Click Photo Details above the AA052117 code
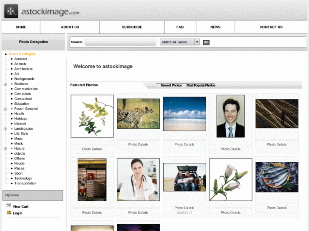The width and height of the screenshot is (309, 231). pyautogui.click(x=184, y=208)
